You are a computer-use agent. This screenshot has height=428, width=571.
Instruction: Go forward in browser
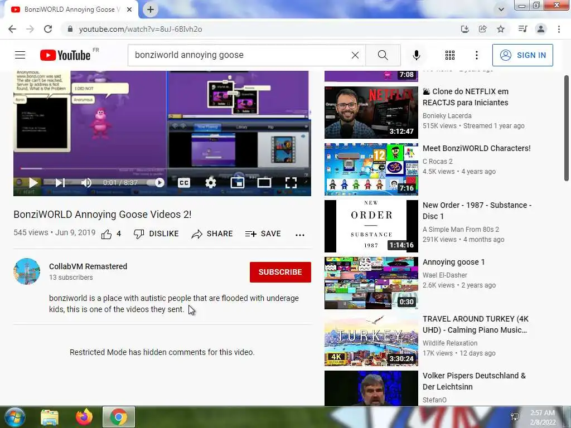point(30,29)
